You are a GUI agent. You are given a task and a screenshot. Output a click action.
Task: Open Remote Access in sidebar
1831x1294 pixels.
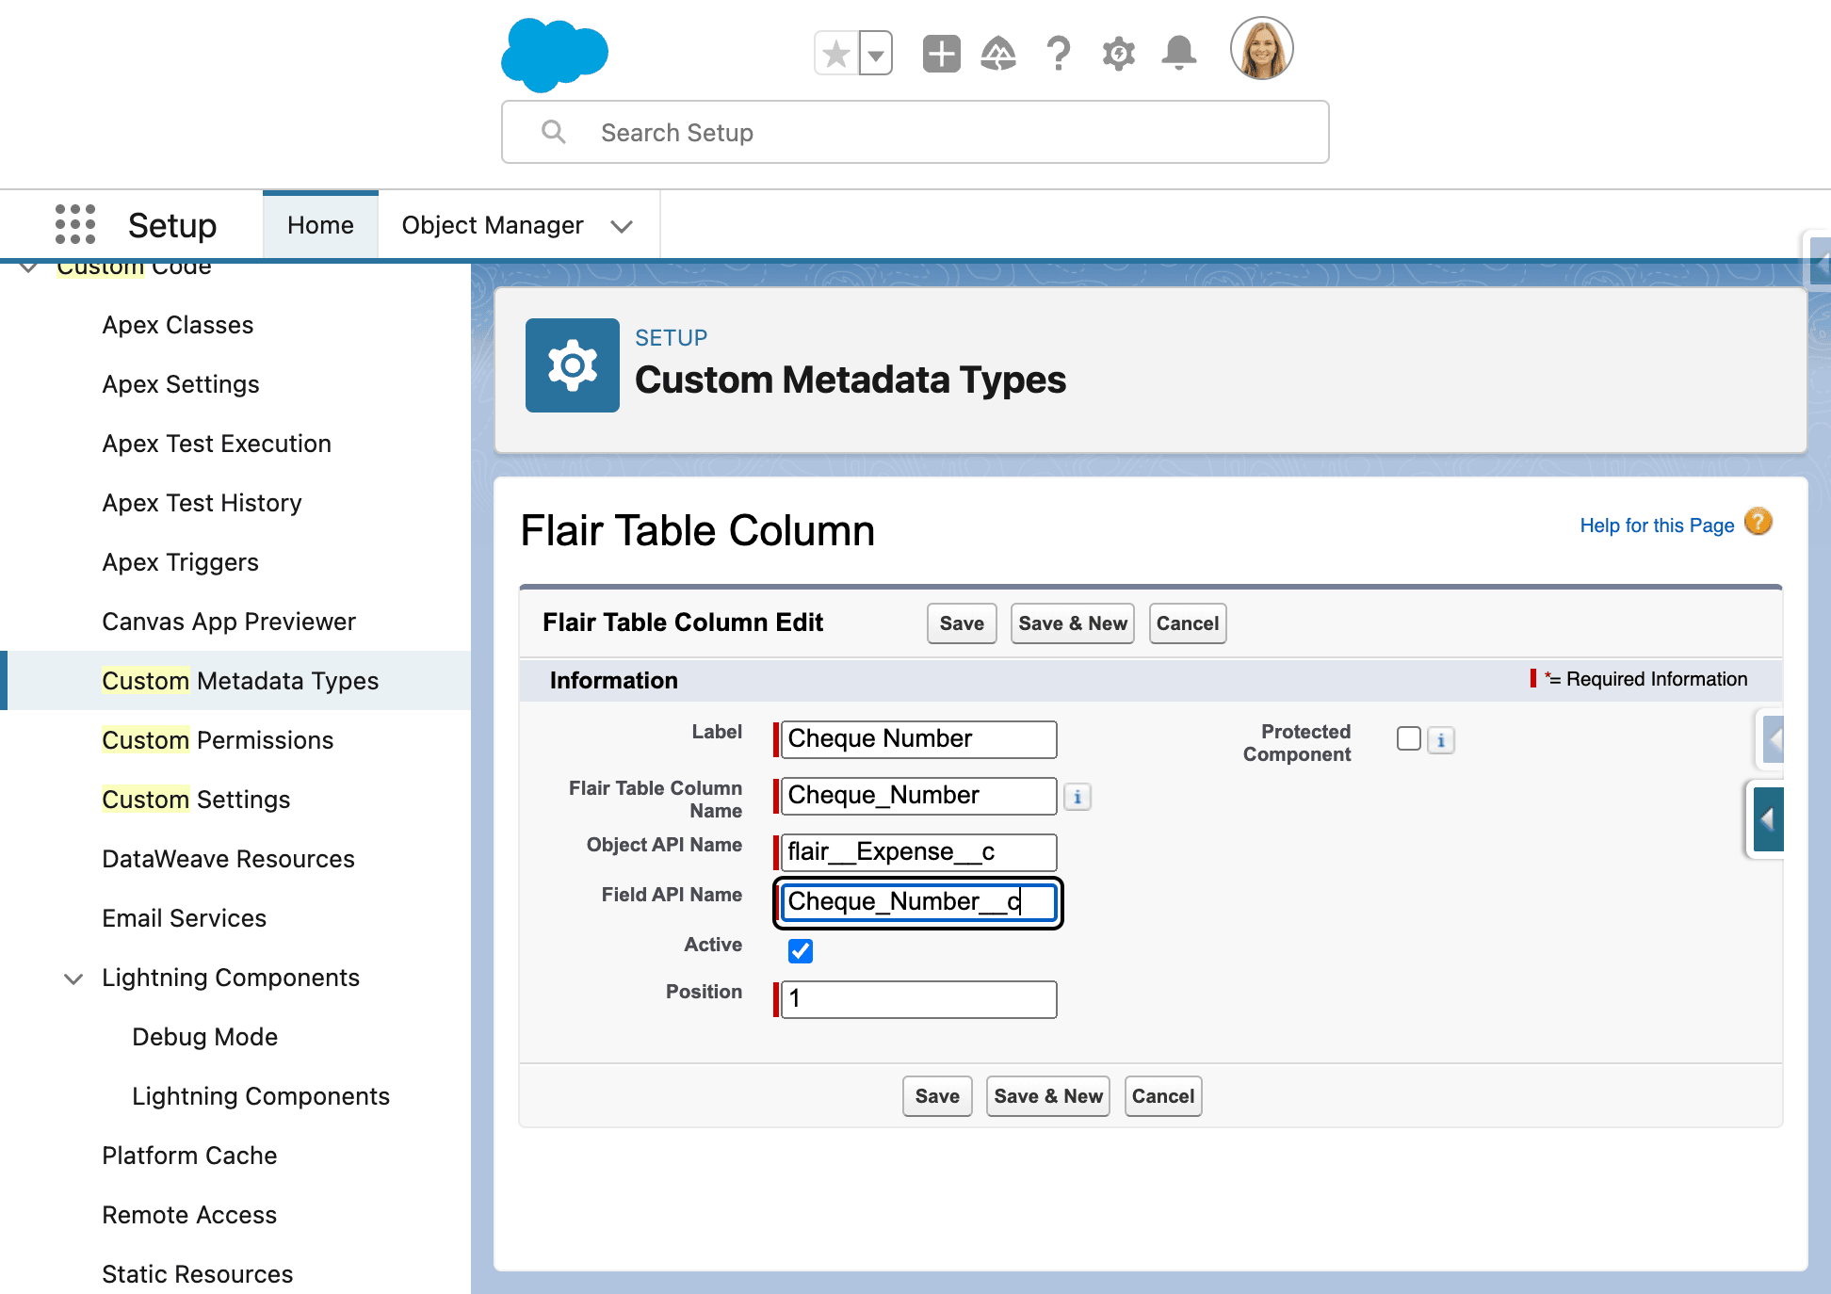click(189, 1215)
